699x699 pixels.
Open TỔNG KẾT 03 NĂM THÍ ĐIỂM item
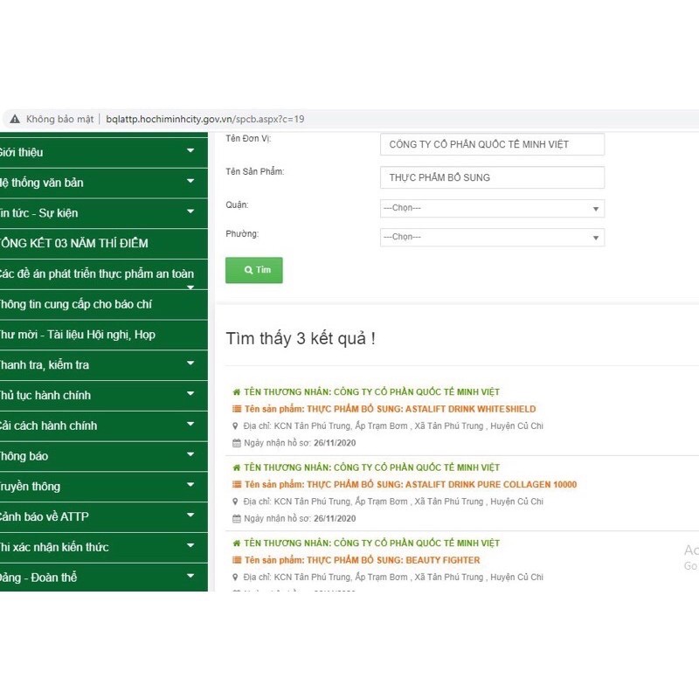(103, 244)
